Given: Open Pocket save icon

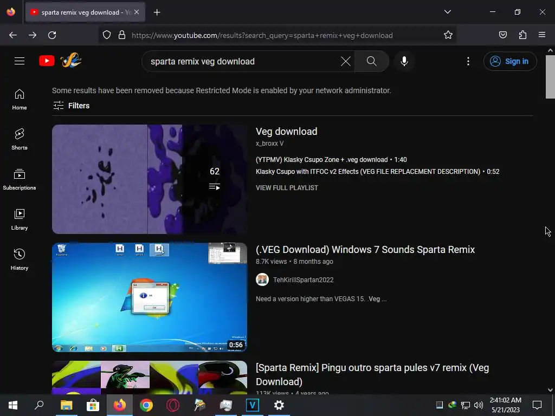Looking at the screenshot, I should 502,35.
